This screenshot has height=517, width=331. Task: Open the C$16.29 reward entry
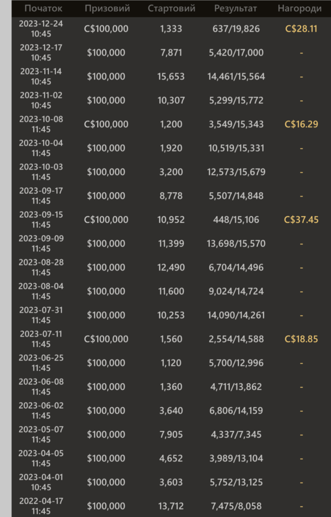[301, 124]
